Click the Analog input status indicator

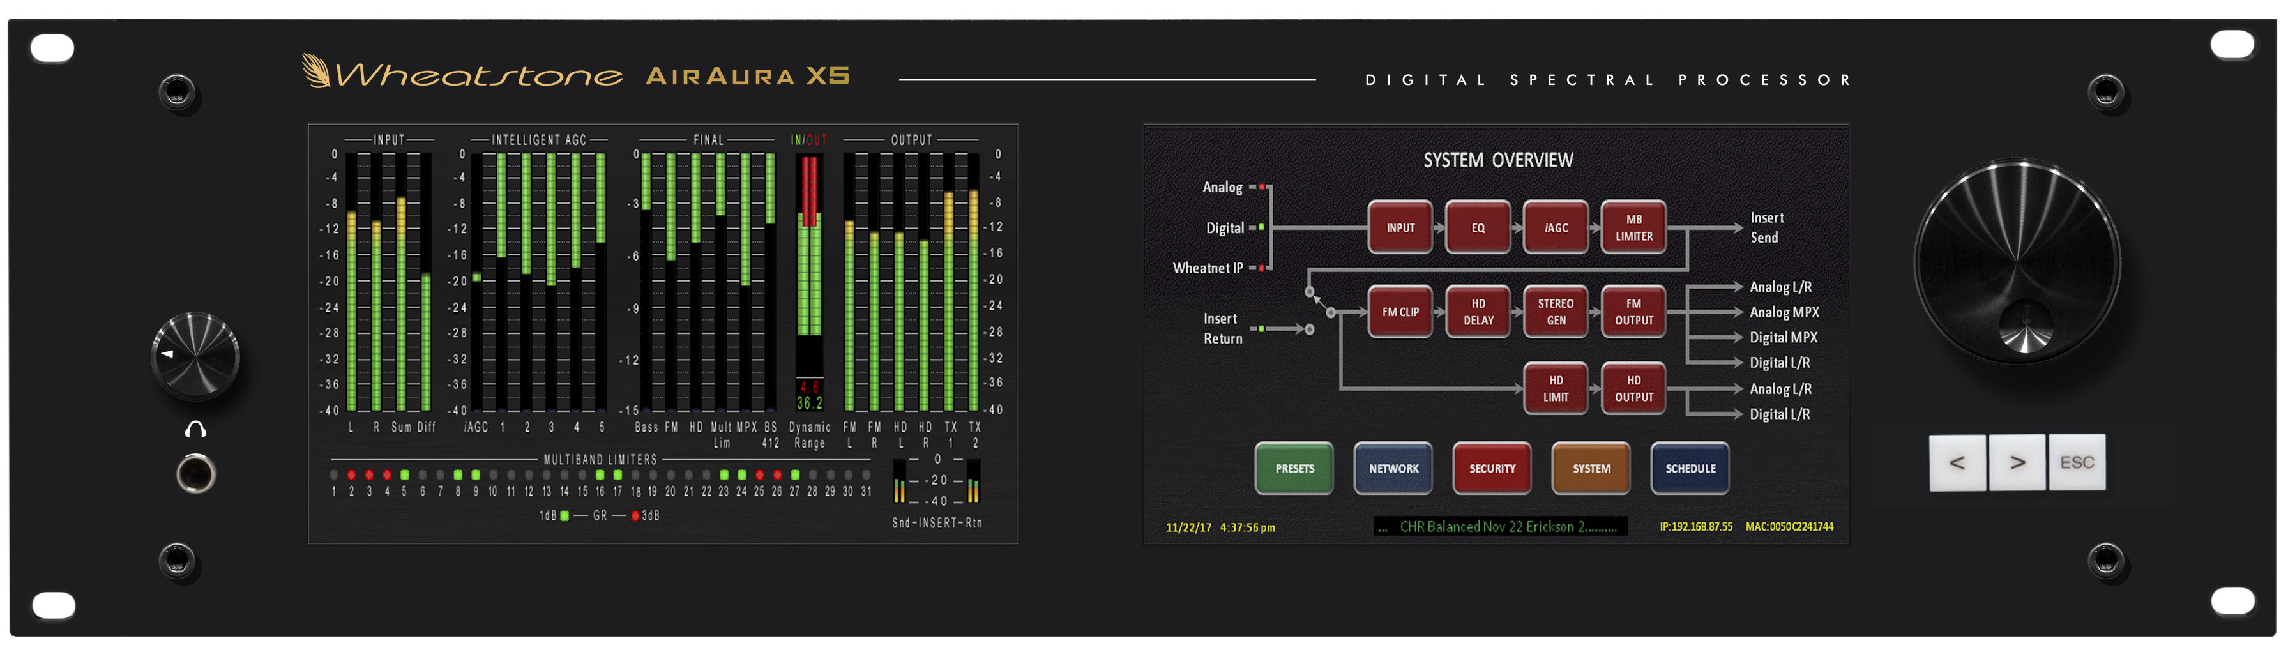1261,187
